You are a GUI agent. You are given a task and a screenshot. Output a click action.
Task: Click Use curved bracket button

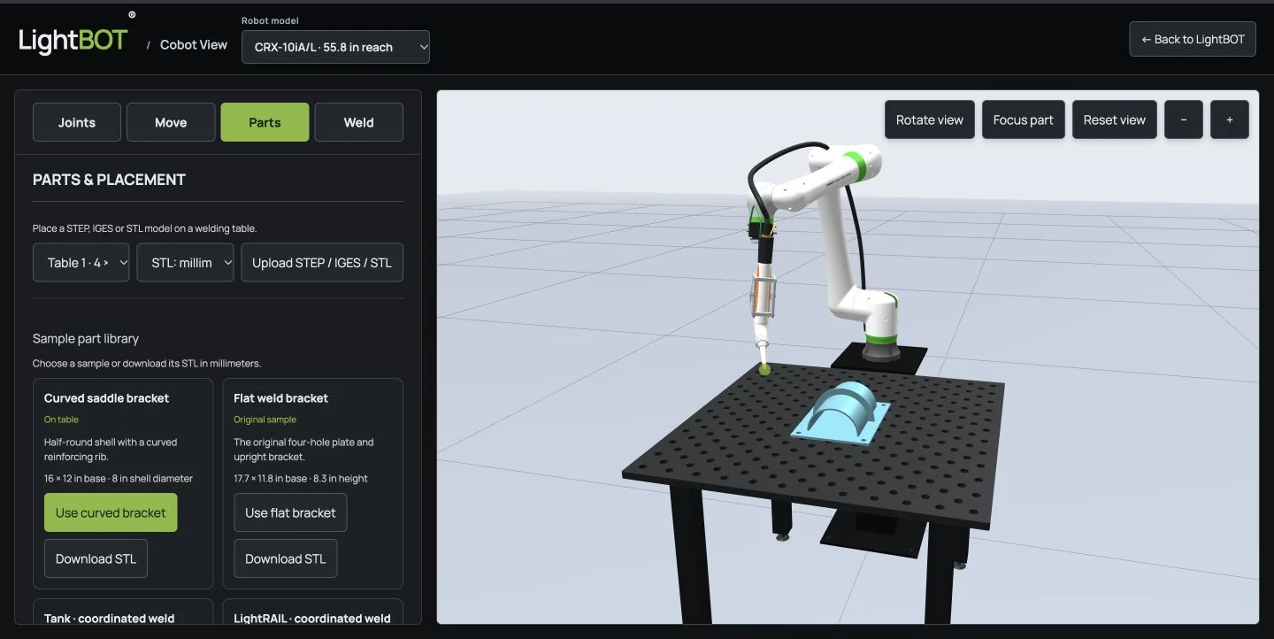coord(111,512)
